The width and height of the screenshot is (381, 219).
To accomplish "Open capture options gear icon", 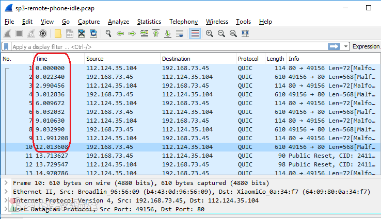I will [43, 33].
